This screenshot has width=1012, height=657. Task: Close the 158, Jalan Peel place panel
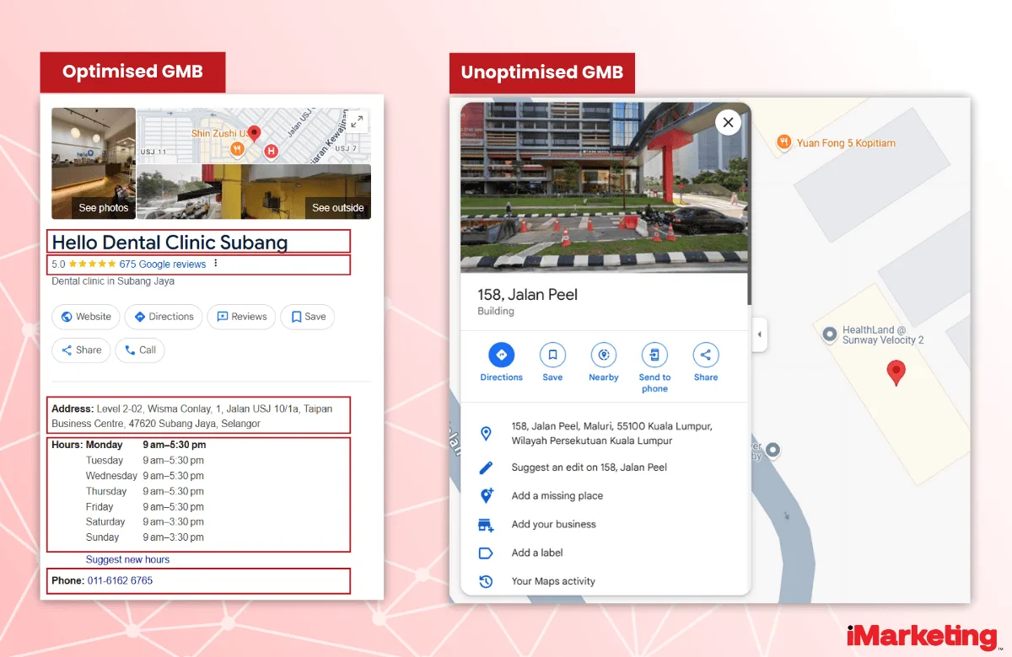pyautogui.click(x=728, y=122)
